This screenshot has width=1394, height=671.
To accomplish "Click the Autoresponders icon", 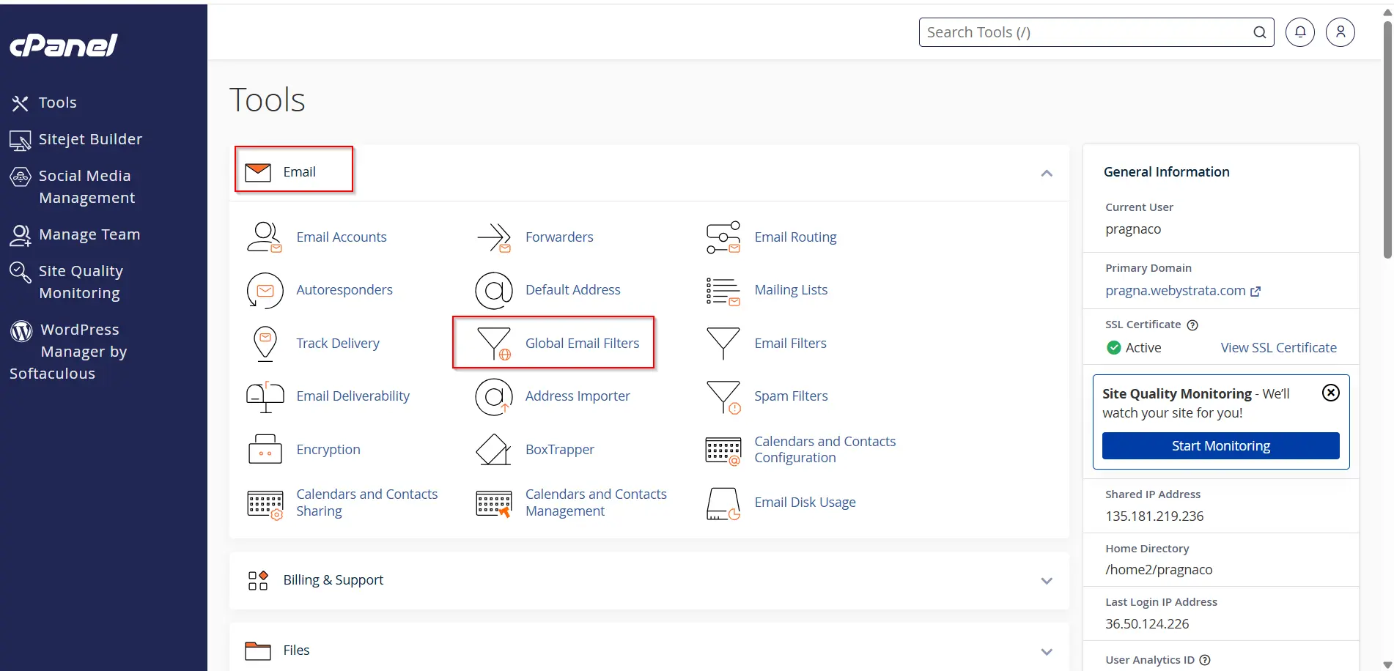I will (x=265, y=290).
